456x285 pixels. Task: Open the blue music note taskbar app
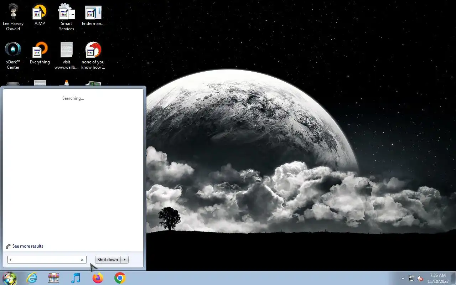(76, 278)
